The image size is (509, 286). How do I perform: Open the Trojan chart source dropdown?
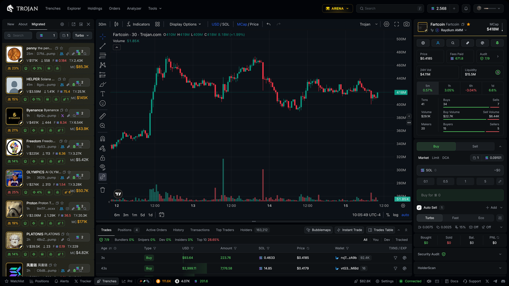coord(369,24)
